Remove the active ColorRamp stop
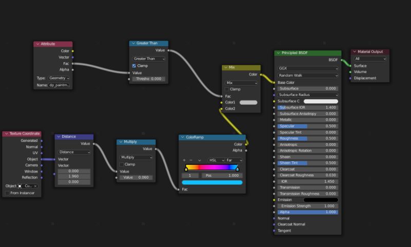 click(x=191, y=160)
